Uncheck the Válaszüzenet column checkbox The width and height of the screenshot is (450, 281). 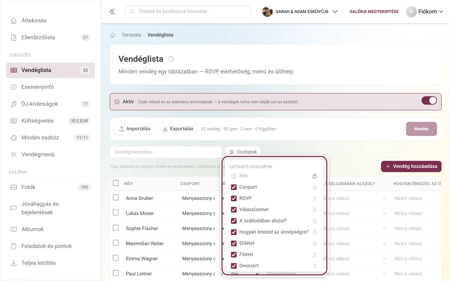(234, 210)
